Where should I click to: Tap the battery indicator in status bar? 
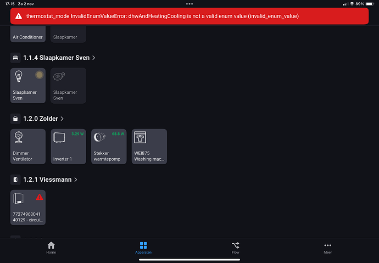tap(370, 4)
